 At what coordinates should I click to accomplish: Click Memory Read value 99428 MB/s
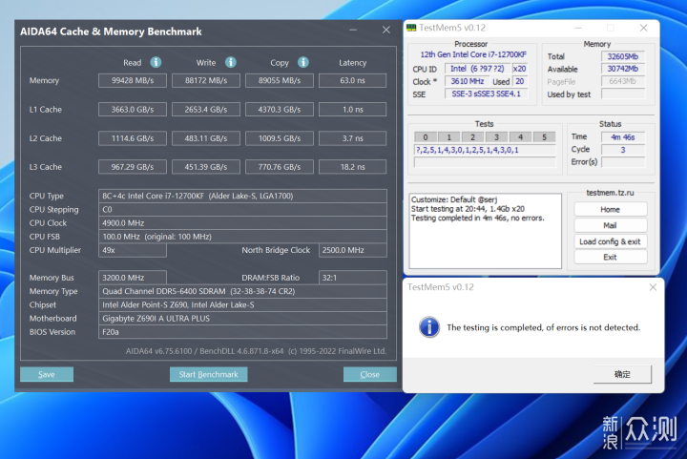(x=133, y=80)
